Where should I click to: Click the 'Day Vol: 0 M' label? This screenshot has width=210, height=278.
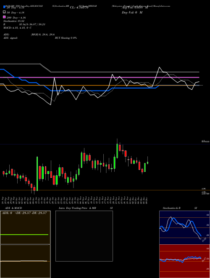(132, 13)
